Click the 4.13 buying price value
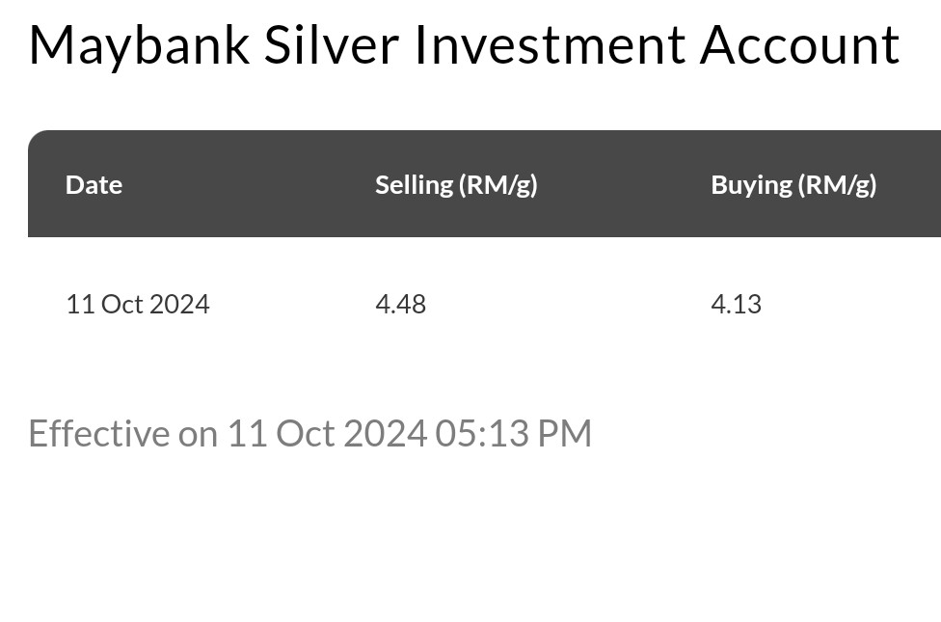941x622 pixels. tap(736, 305)
